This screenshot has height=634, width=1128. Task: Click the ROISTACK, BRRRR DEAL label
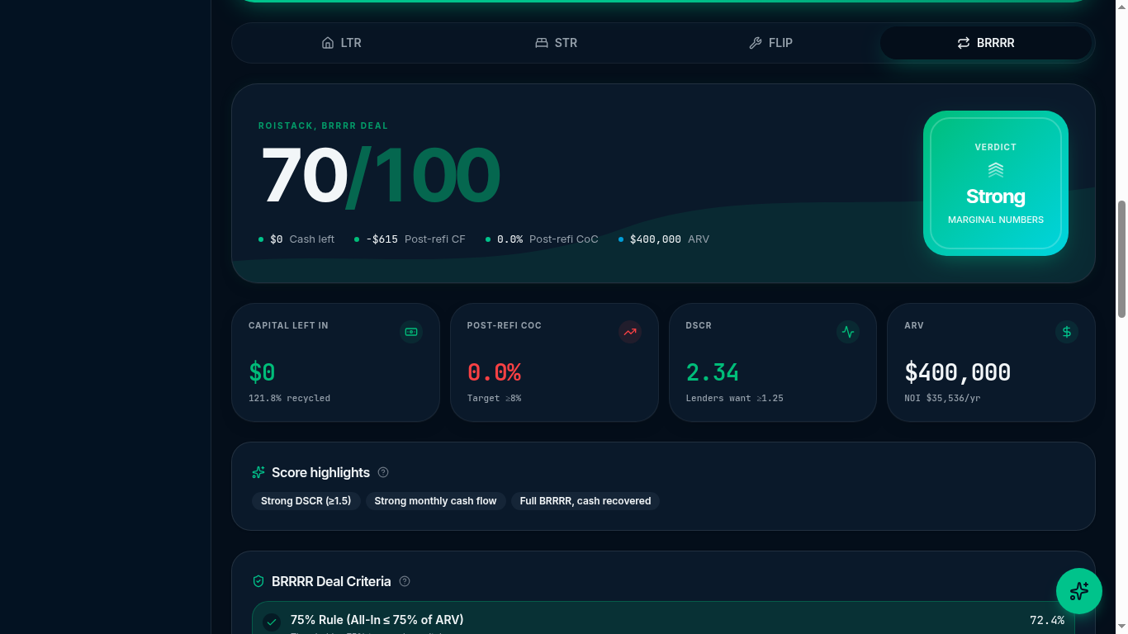coord(323,125)
